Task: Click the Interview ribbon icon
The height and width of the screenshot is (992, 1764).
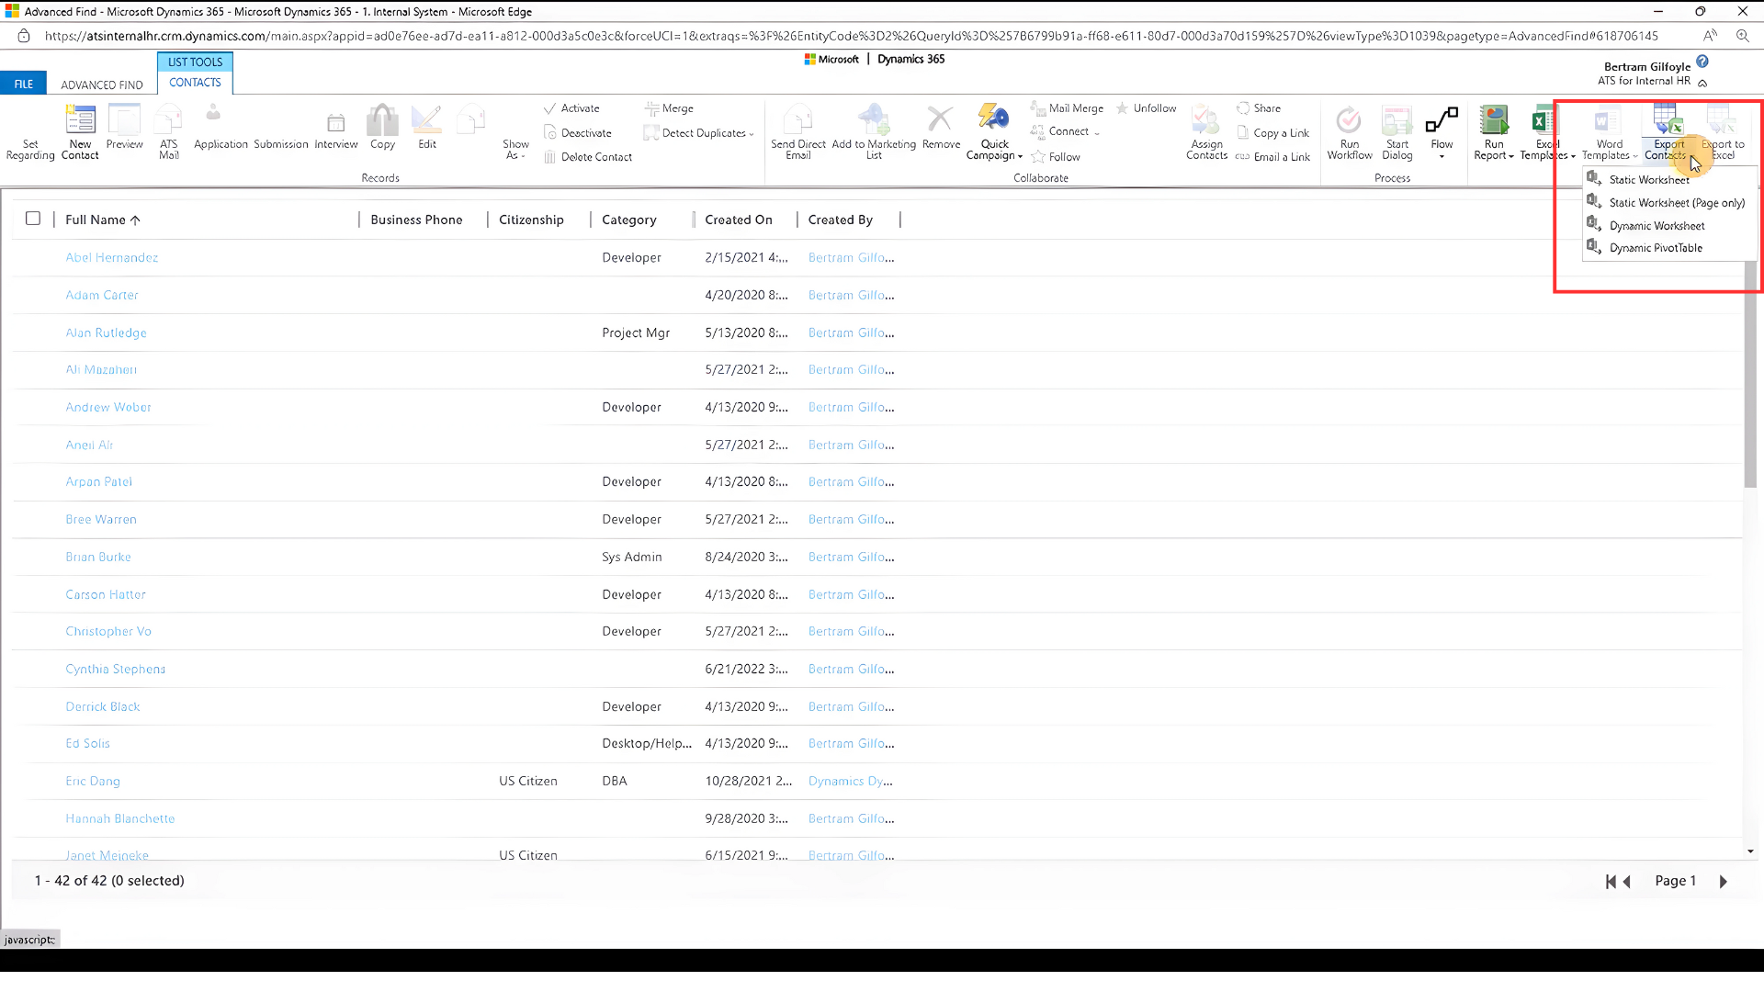Action: coord(336,129)
